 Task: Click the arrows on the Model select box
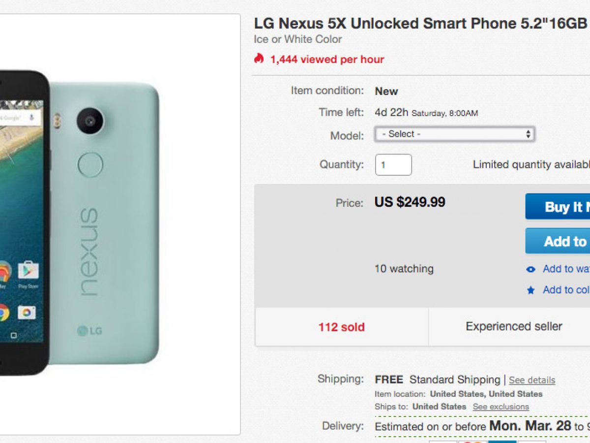click(528, 134)
